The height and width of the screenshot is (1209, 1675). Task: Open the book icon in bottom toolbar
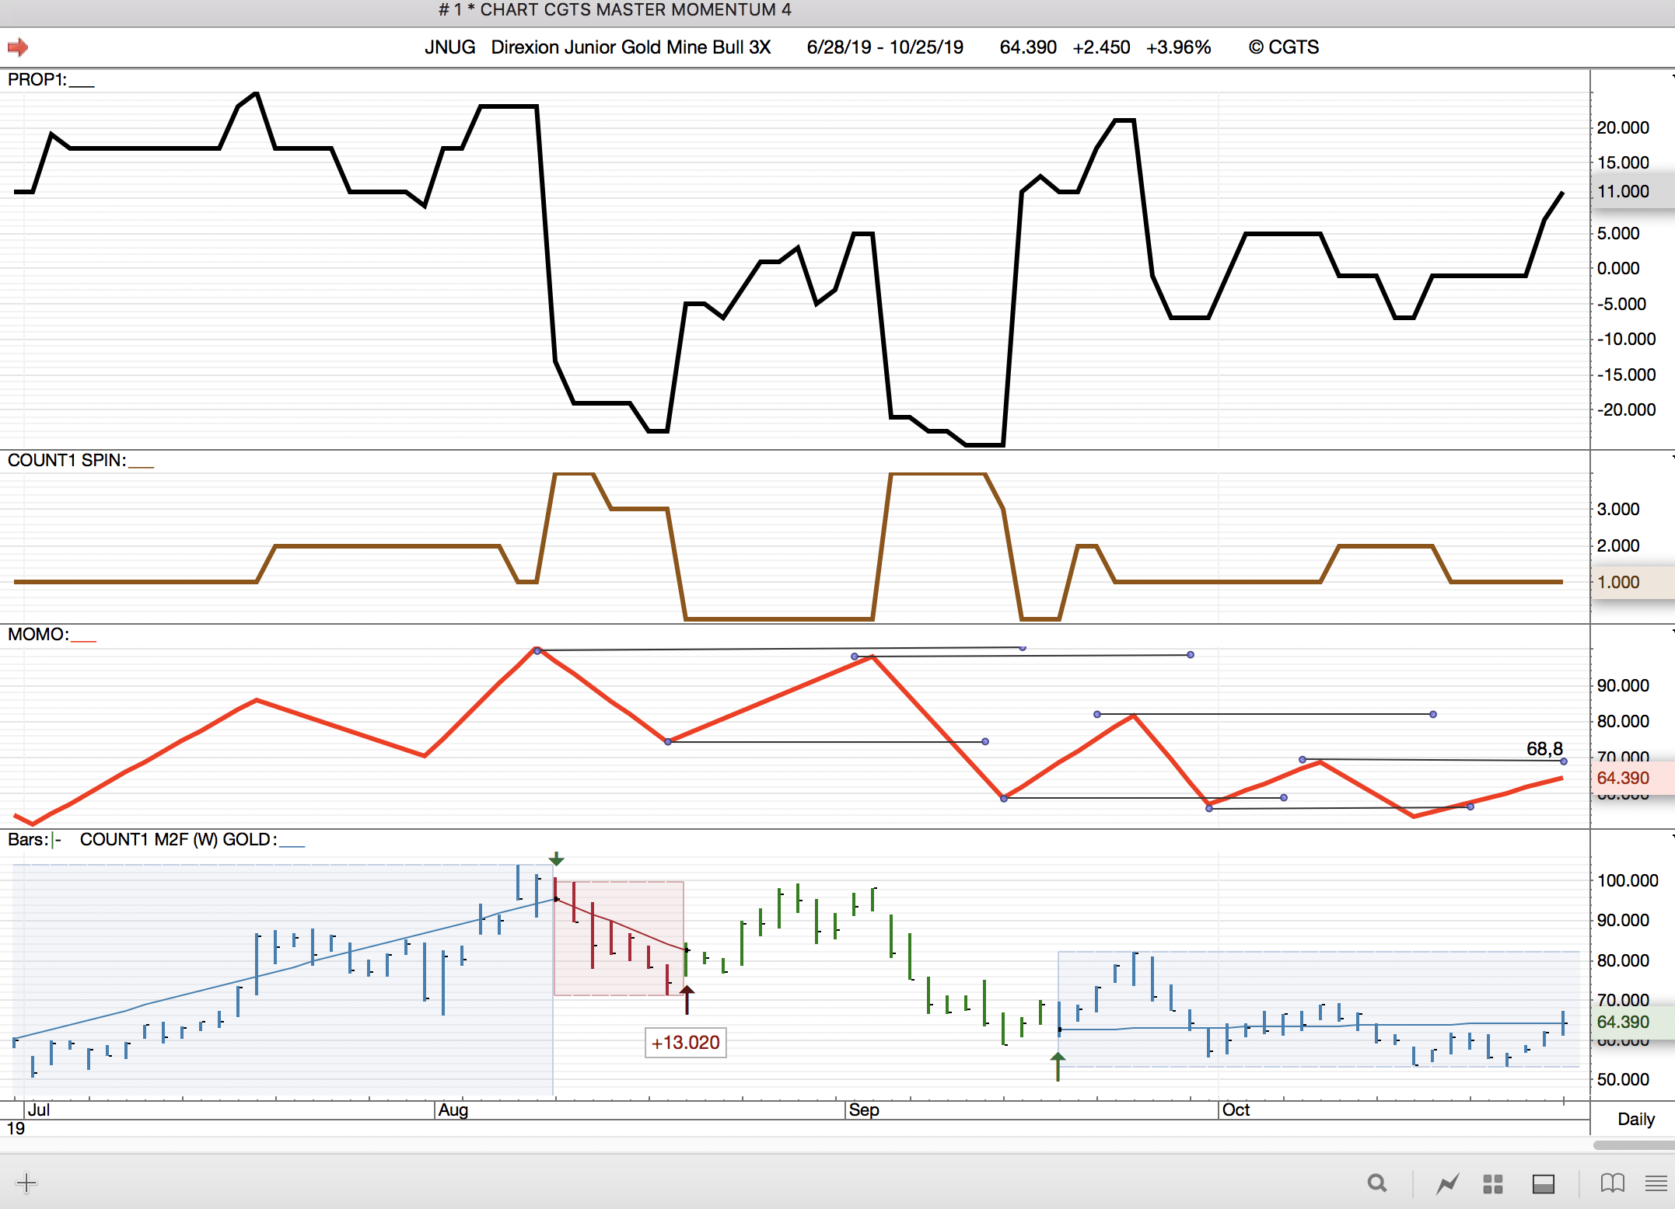click(1612, 1183)
